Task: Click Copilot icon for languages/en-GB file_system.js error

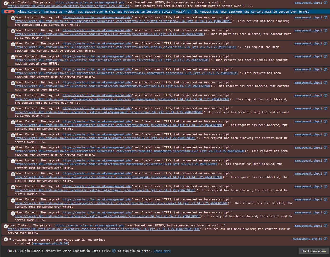Action: tap(325, 17)
